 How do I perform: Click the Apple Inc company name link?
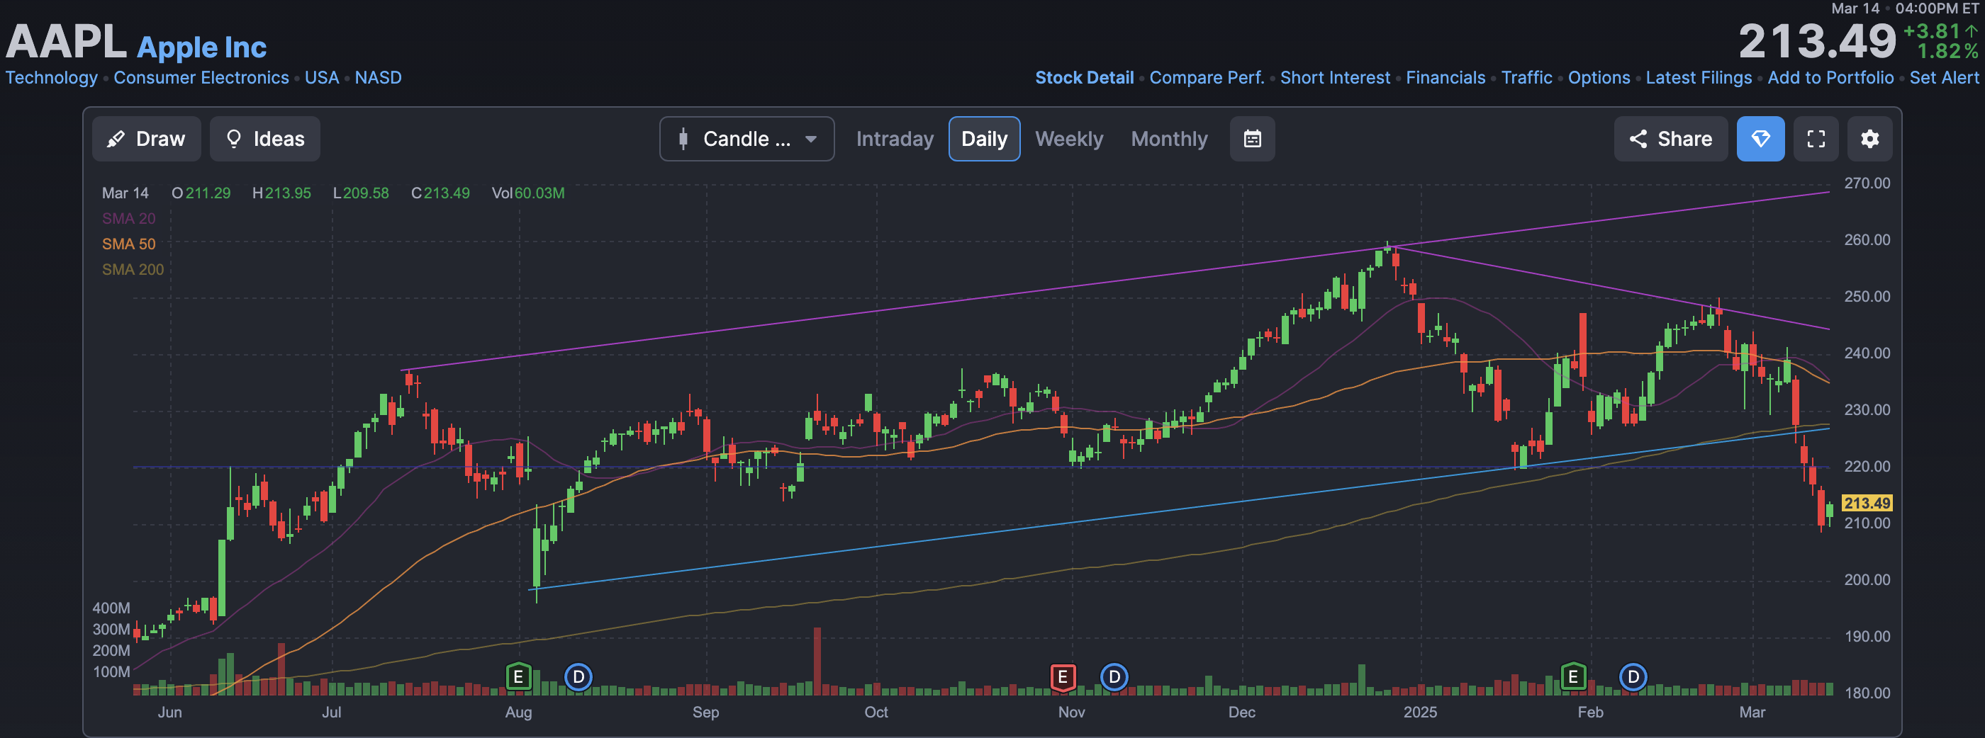click(202, 47)
